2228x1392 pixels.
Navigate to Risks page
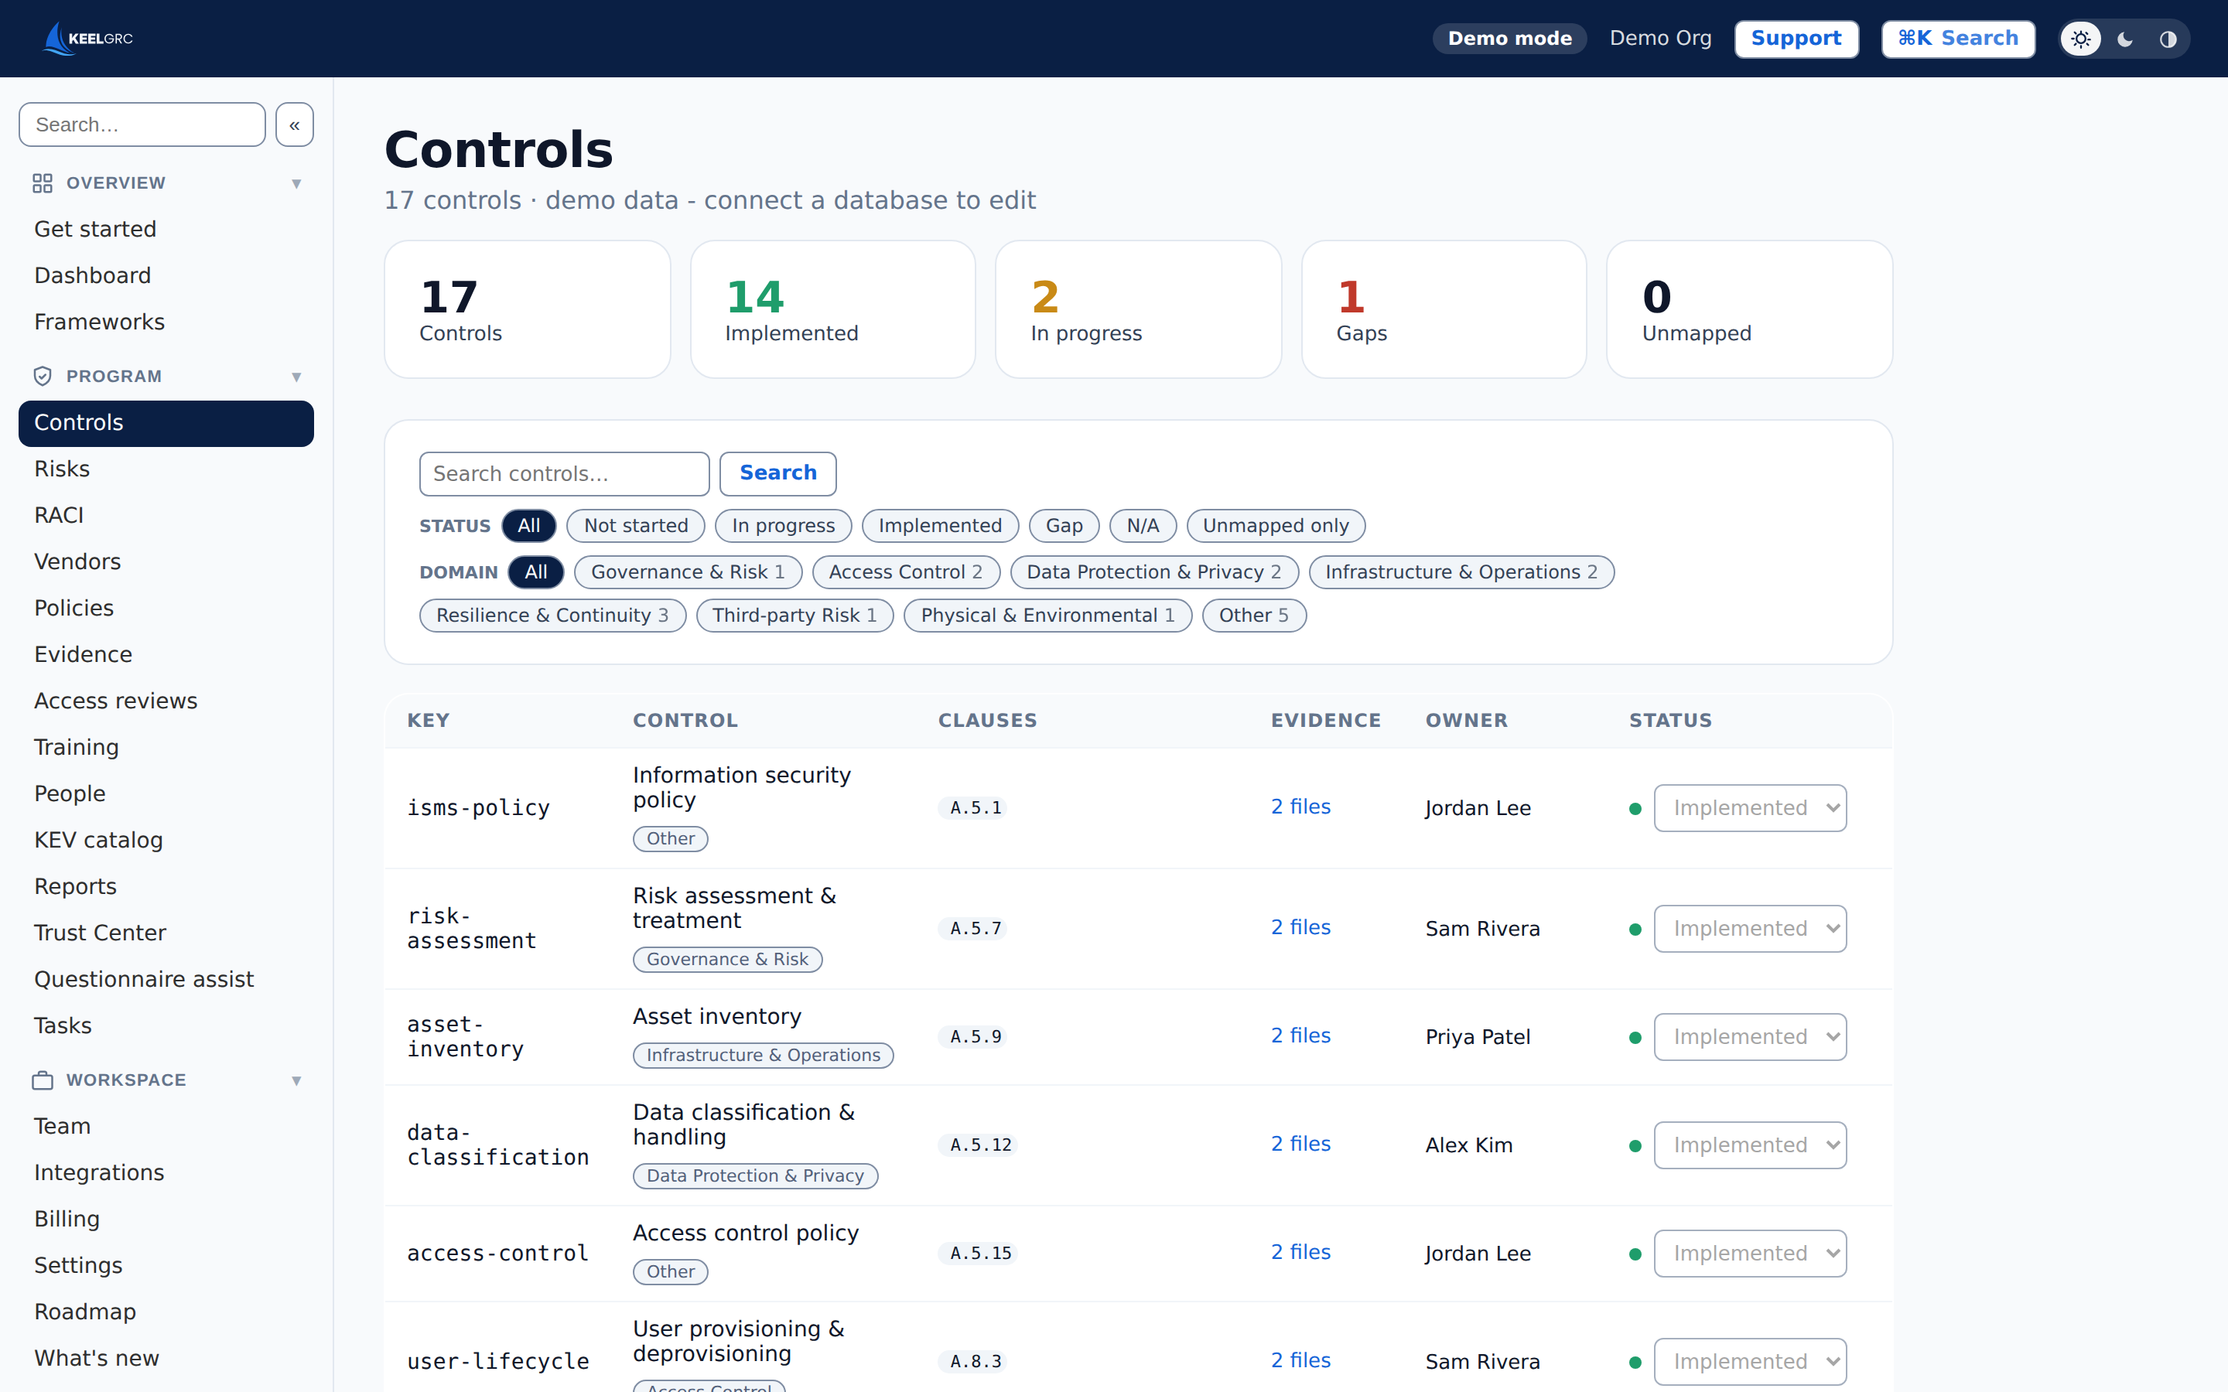[x=166, y=469]
